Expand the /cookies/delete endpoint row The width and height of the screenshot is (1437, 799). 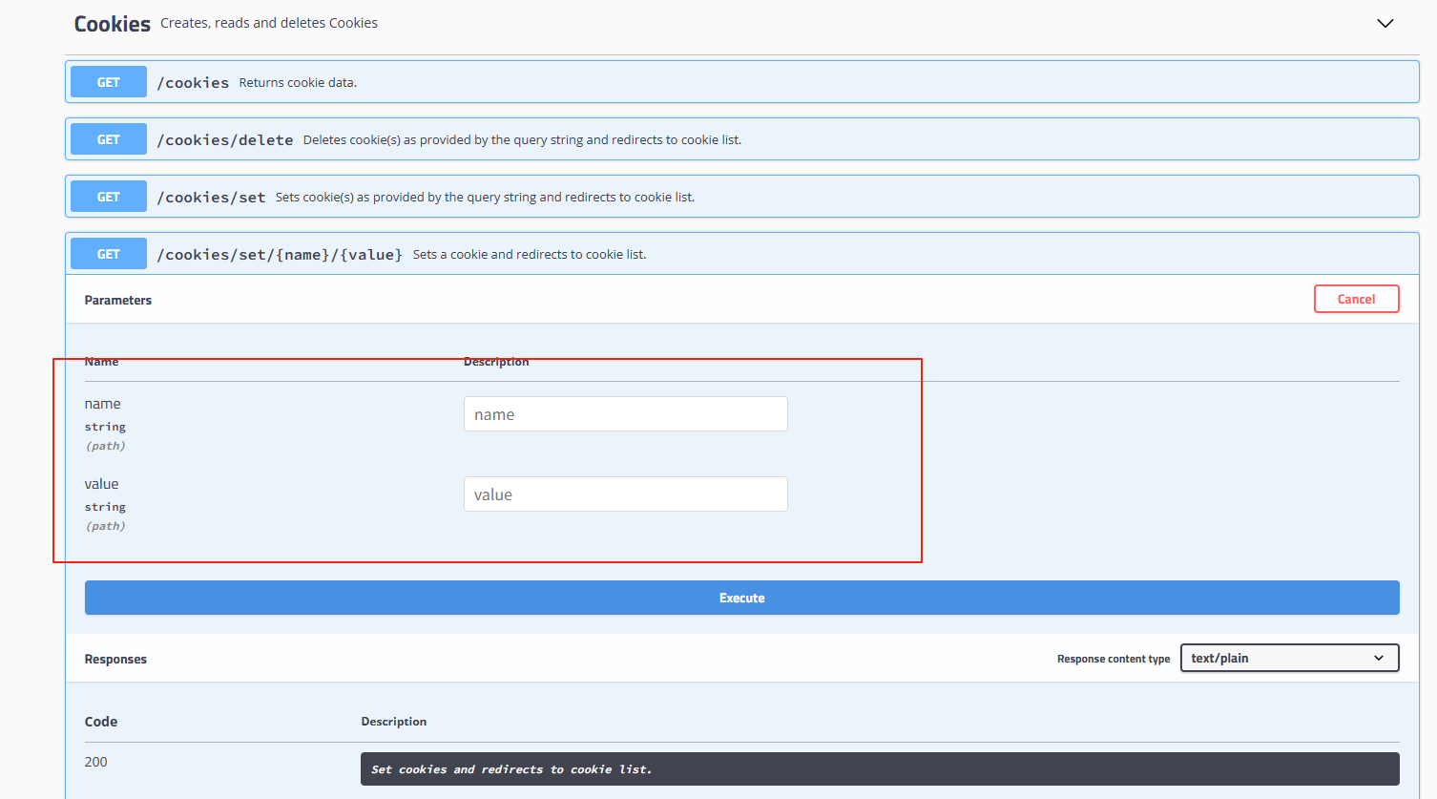[741, 139]
